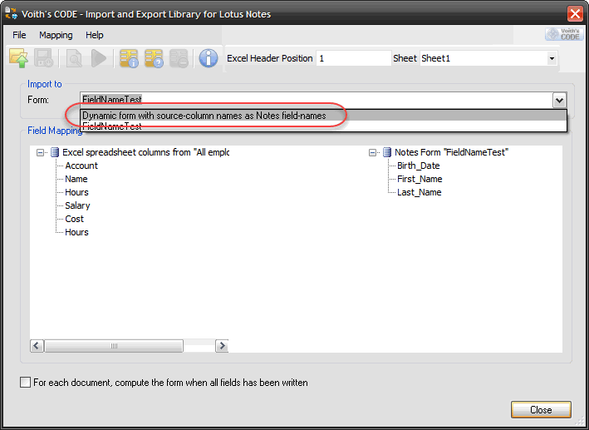Close the window with the red X
Image resolution: width=589 pixels, height=430 pixels.
tap(575, 14)
